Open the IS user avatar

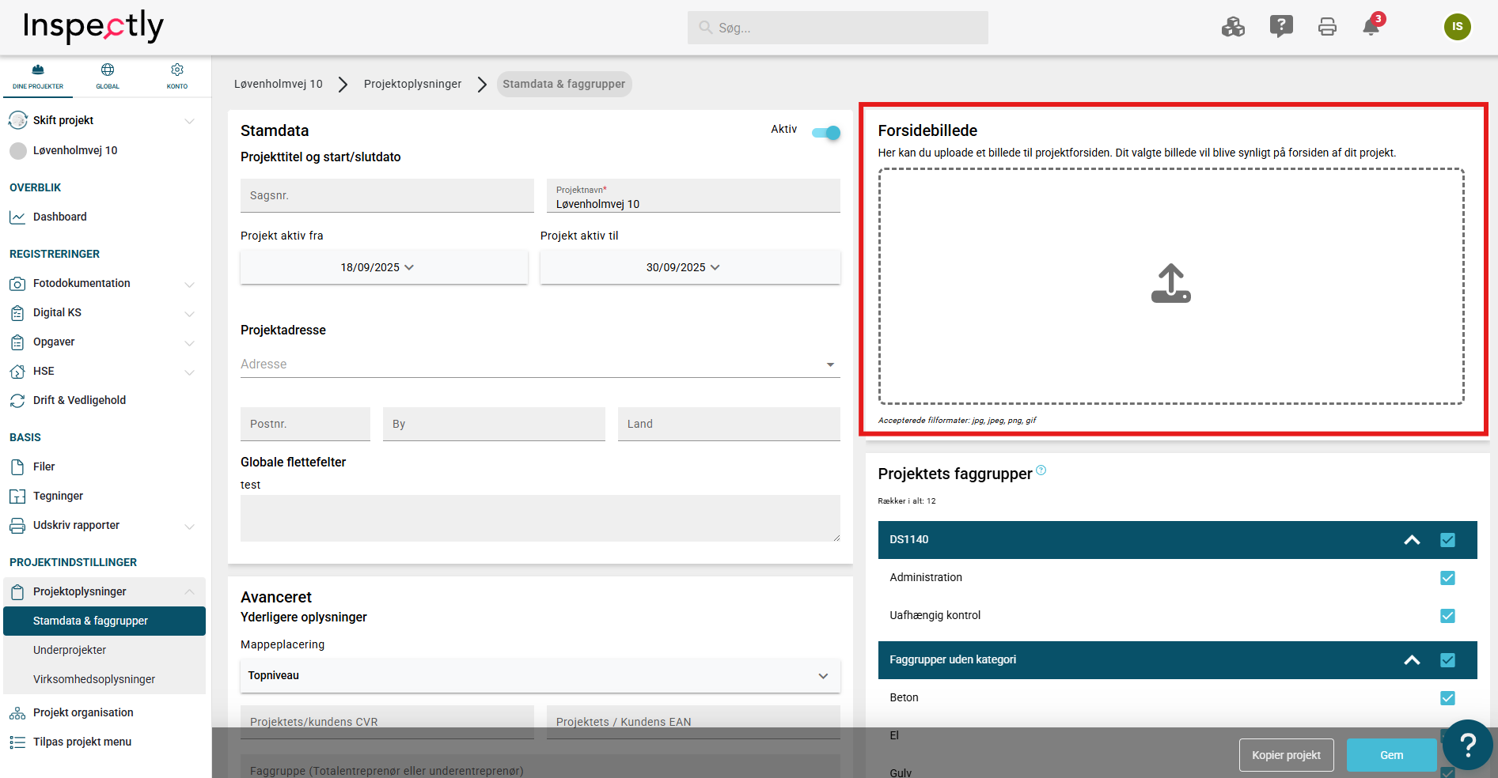pyautogui.click(x=1457, y=27)
